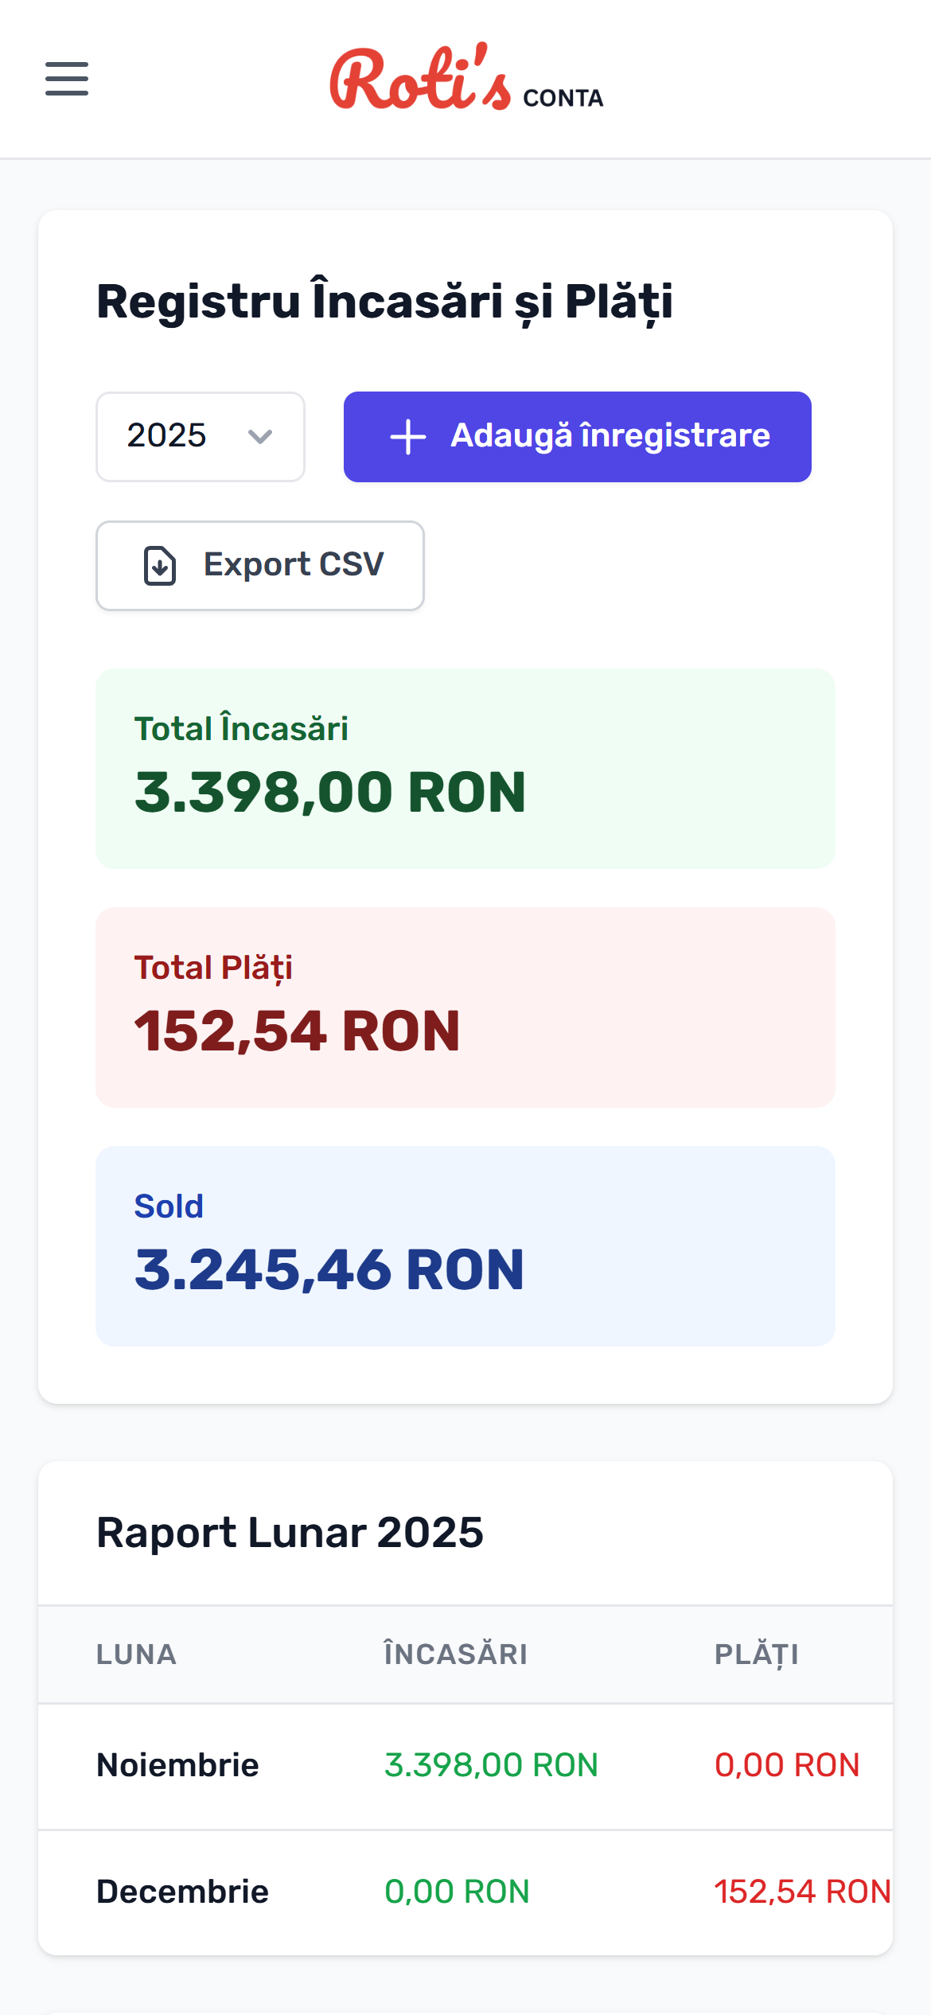Open the 2025 year dropdown
Viewport: 931px width, 2015px height.
[x=200, y=436]
